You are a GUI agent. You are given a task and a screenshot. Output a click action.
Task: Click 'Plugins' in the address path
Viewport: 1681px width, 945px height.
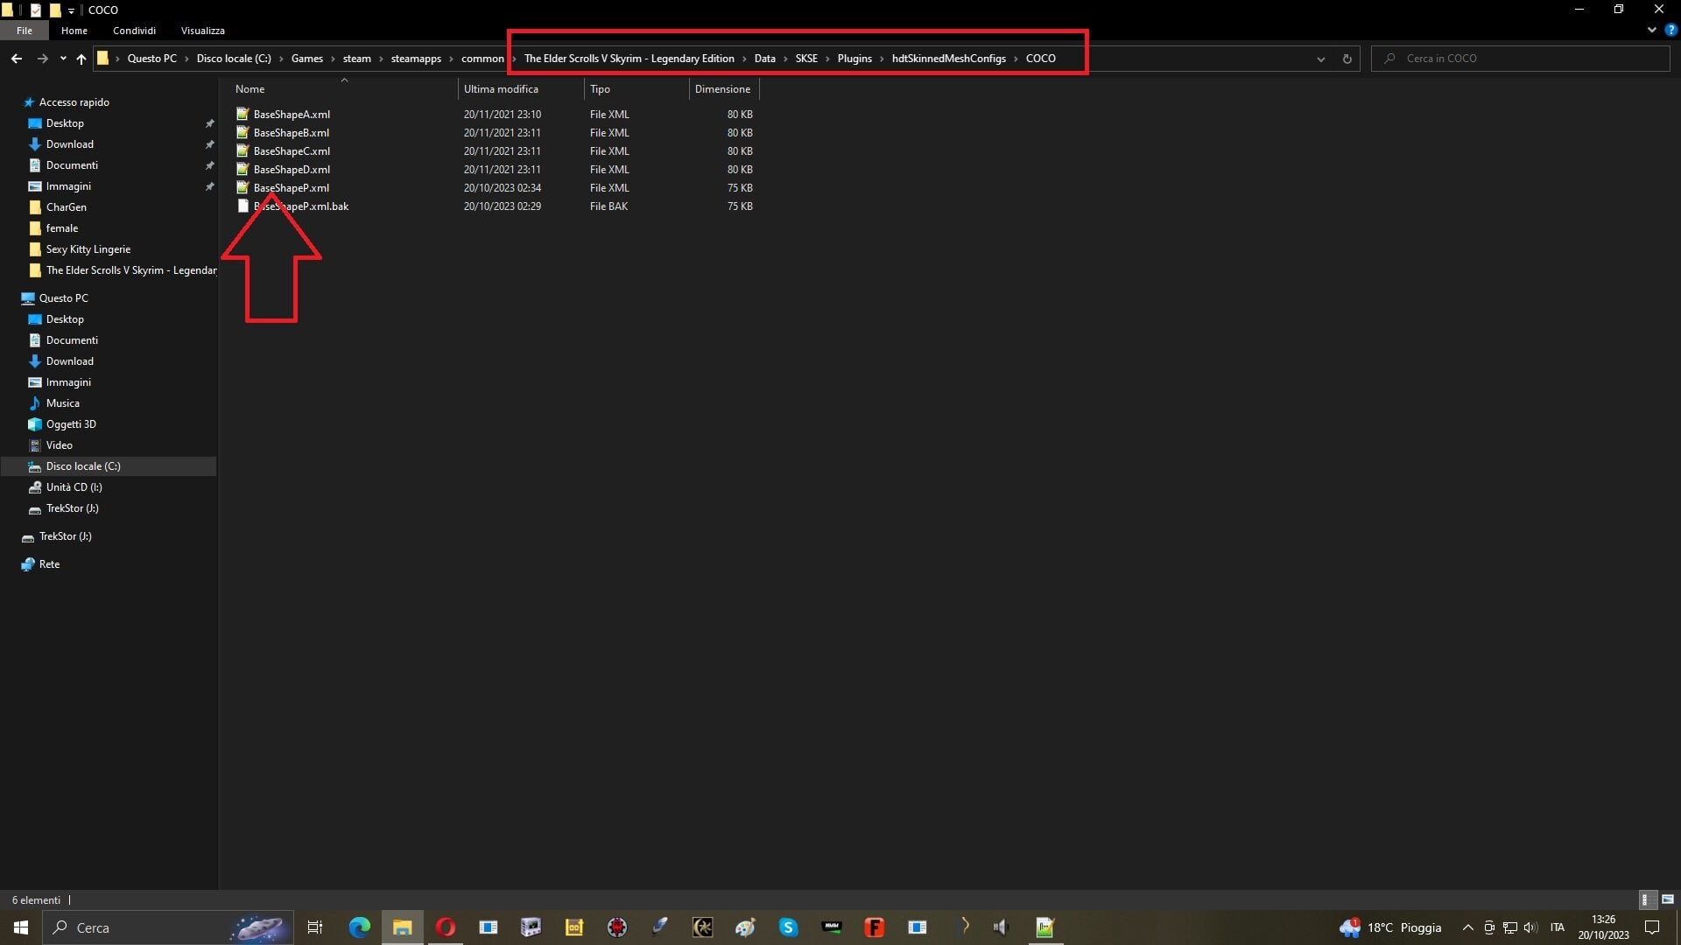click(855, 59)
